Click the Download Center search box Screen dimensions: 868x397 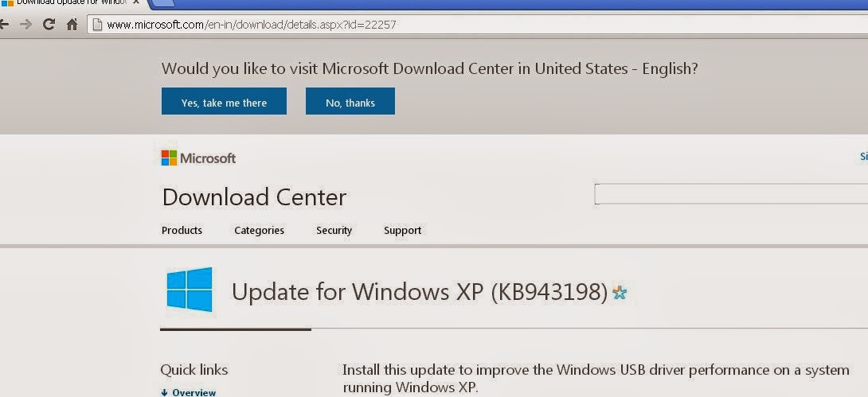[x=731, y=194]
